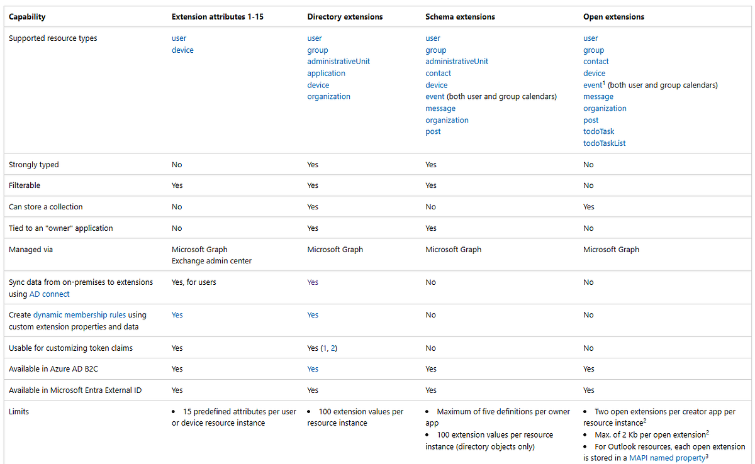Click footnote link 2 in token claims row
Screen dimensions: 755x464
[333, 348]
